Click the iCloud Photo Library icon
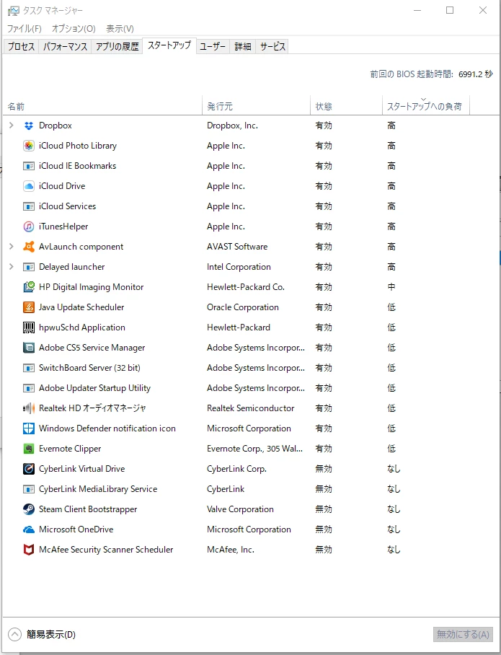This screenshot has height=655, width=501. pyautogui.click(x=28, y=146)
